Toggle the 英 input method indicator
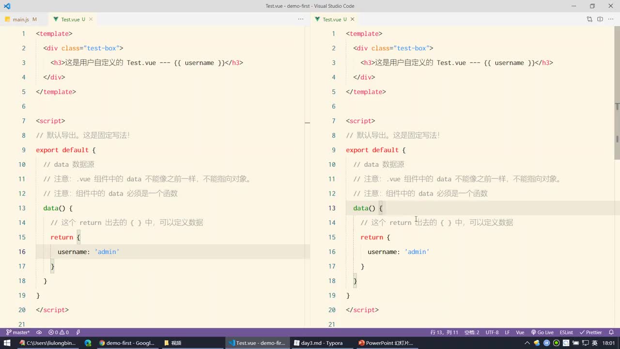Screen dimensions: 620x349 coord(594,343)
